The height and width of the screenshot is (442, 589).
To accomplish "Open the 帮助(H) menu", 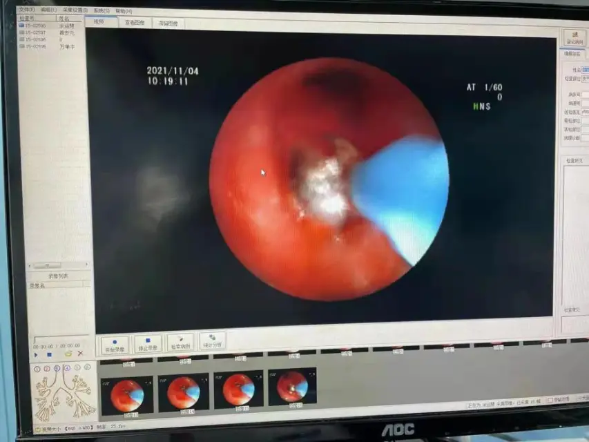I will (124, 11).
